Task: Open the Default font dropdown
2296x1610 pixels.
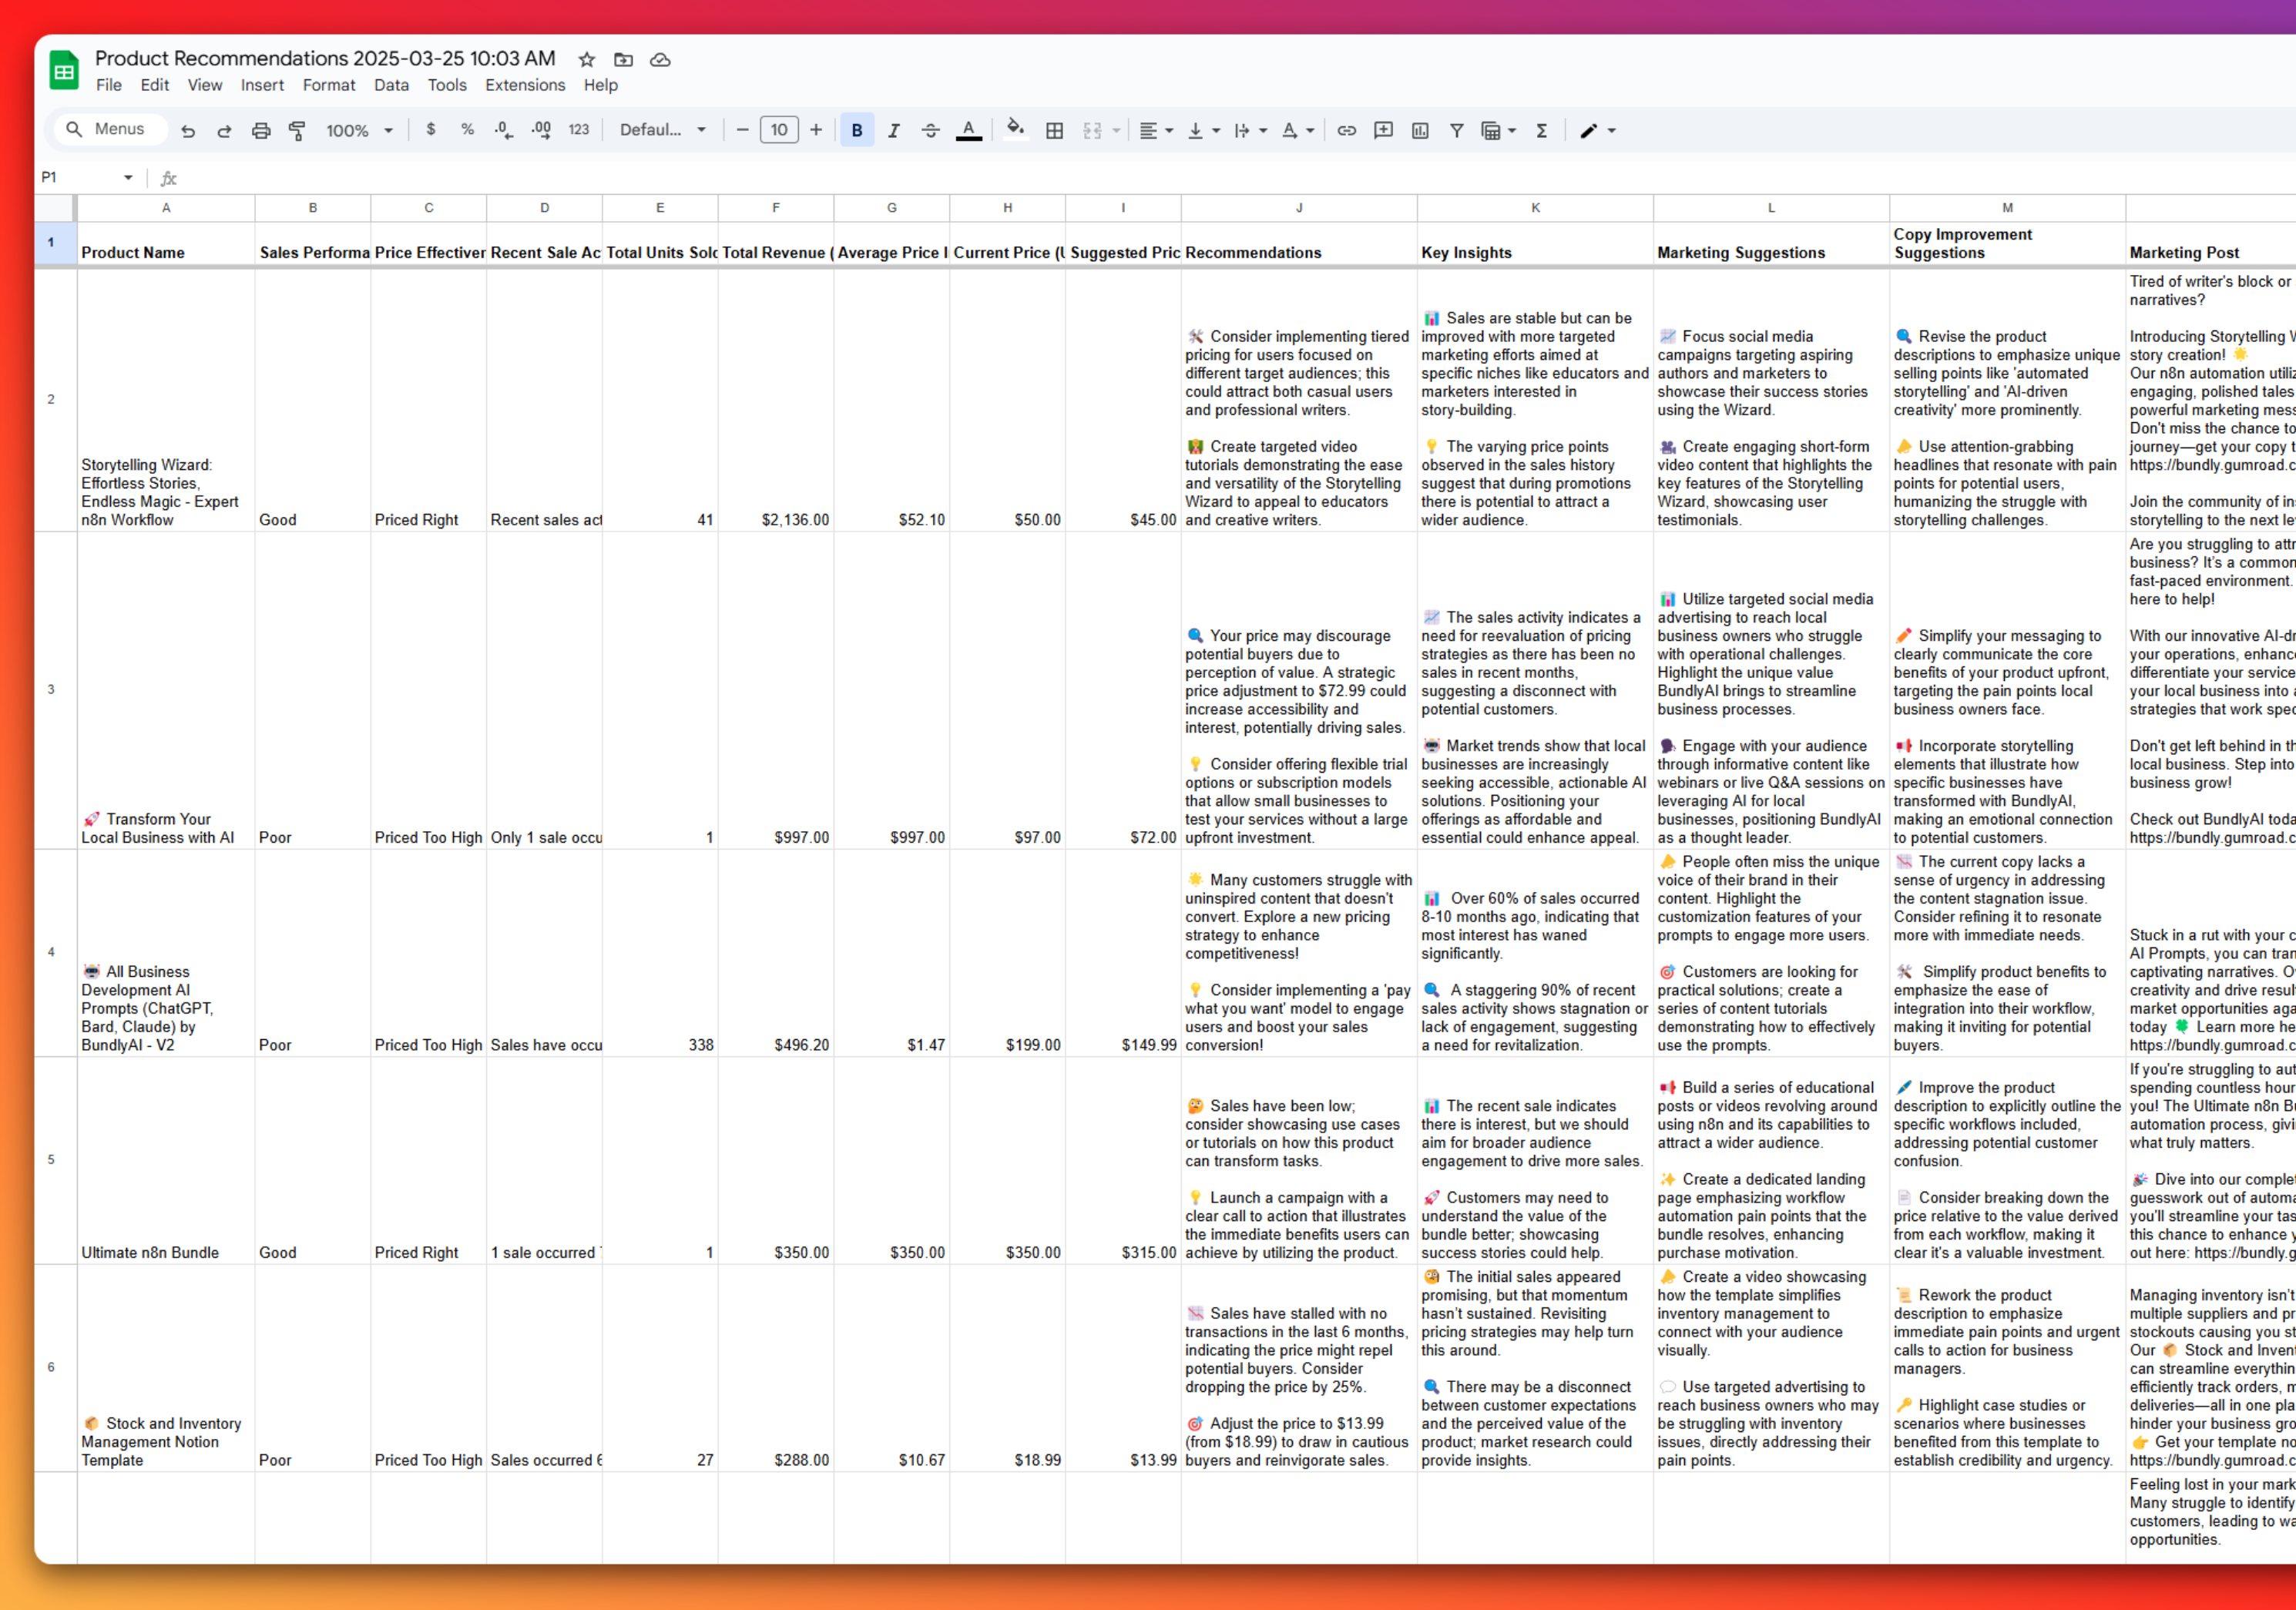Action: click(x=662, y=130)
